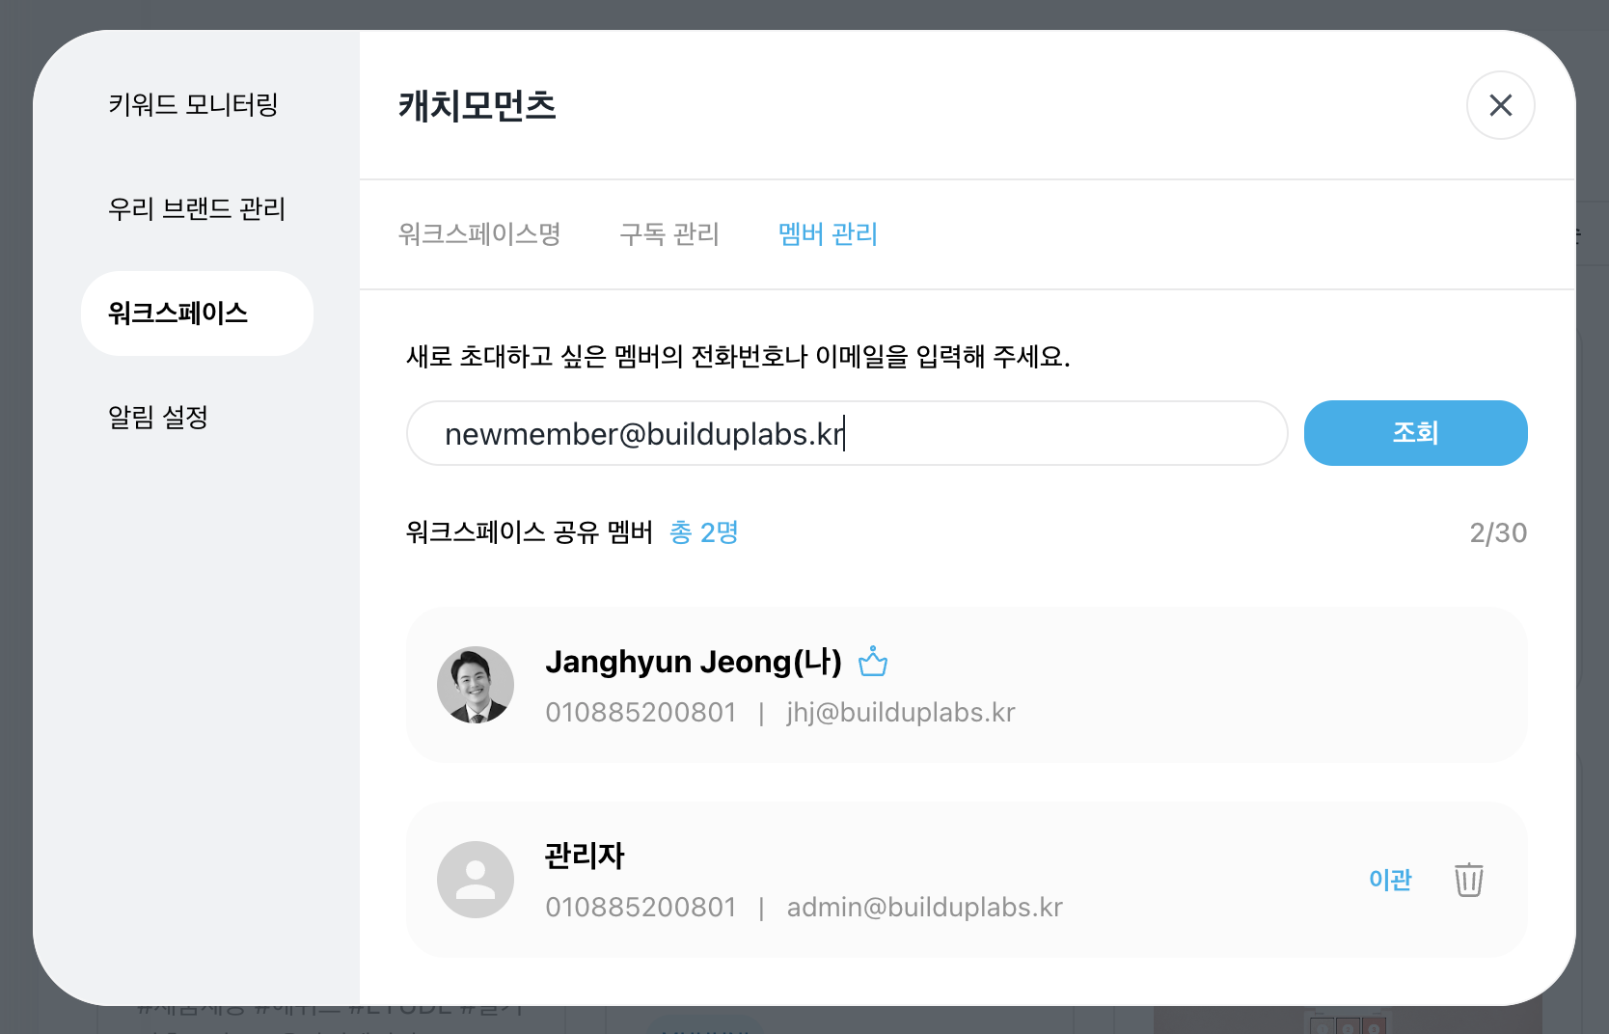
Task: Click the Janghyun Jeong(나) member name
Action: coord(694,662)
